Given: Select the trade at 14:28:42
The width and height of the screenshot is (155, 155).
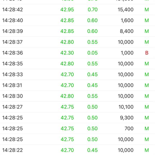Looking at the screenshot, I should 13,10.
